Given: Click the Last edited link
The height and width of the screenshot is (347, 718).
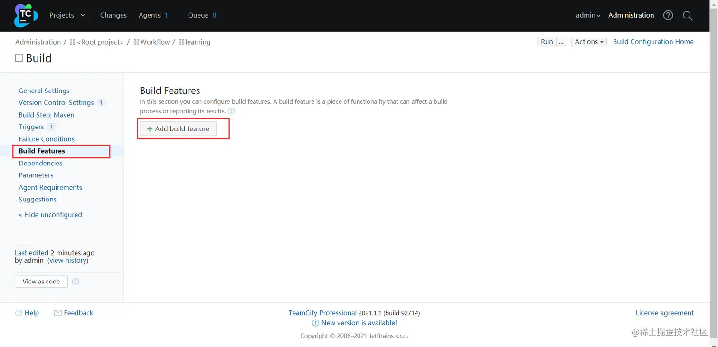Looking at the screenshot, I should coord(31,253).
